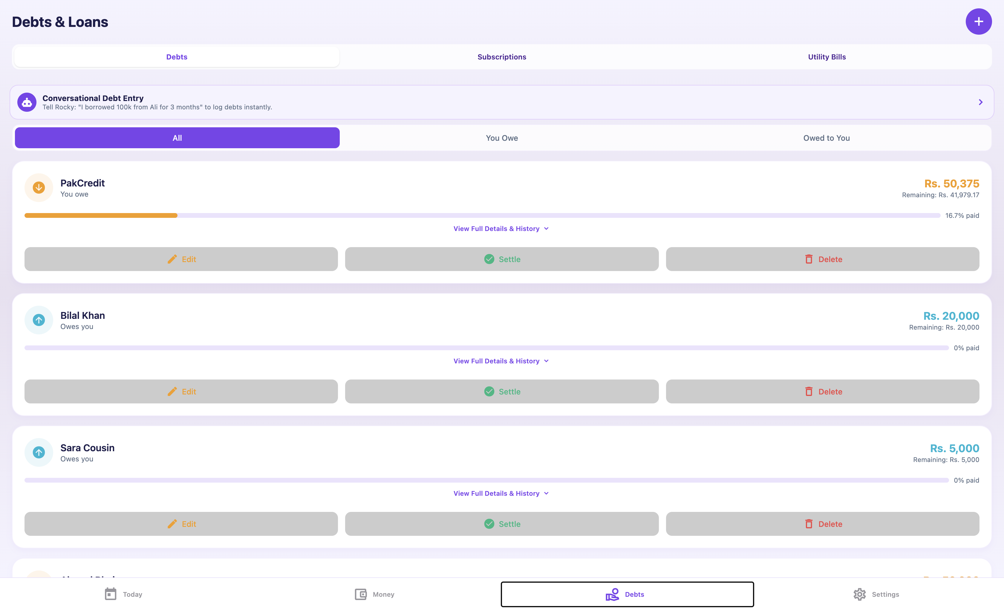Screen dimensions: 1004x612
Task: Filter debts by Owed to You
Action: pyautogui.click(x=826, y=138)
